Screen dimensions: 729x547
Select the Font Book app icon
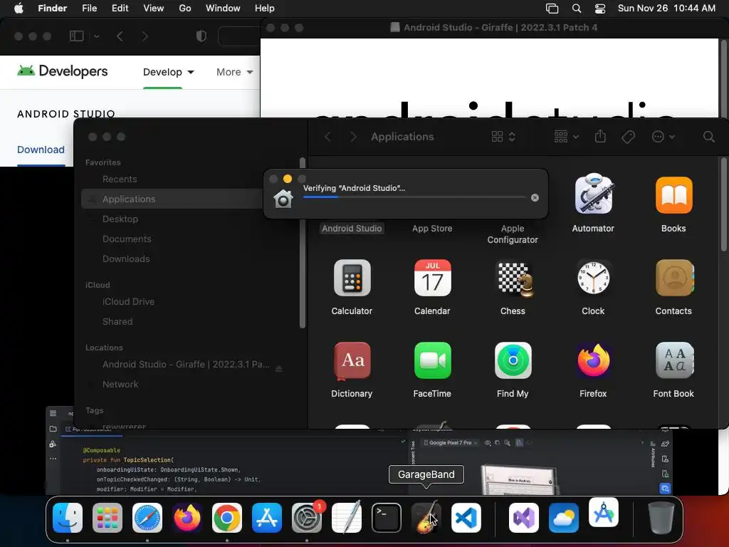point(674,360)
